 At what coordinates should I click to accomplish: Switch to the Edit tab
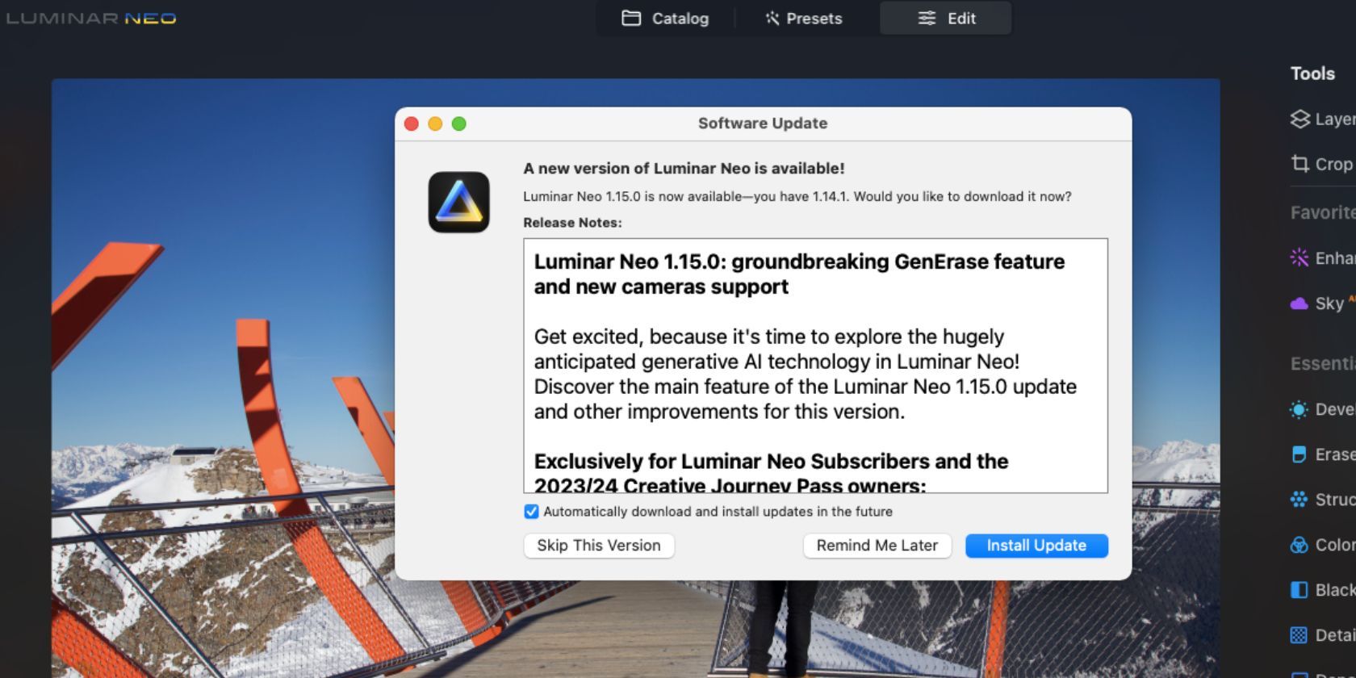[x=946, y=19]
